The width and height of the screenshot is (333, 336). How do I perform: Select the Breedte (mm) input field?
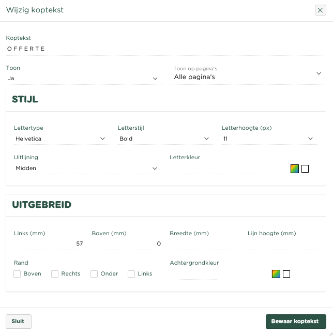click(205, 243)
